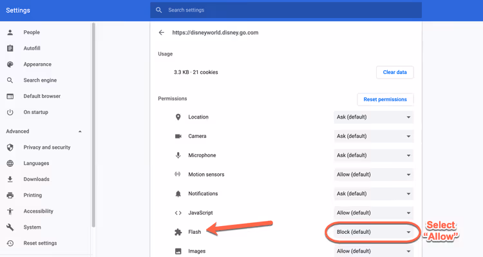Click the Autofill clipboard icon
Image resolution: width=483 pixels, height=257 pixels.
10,48
